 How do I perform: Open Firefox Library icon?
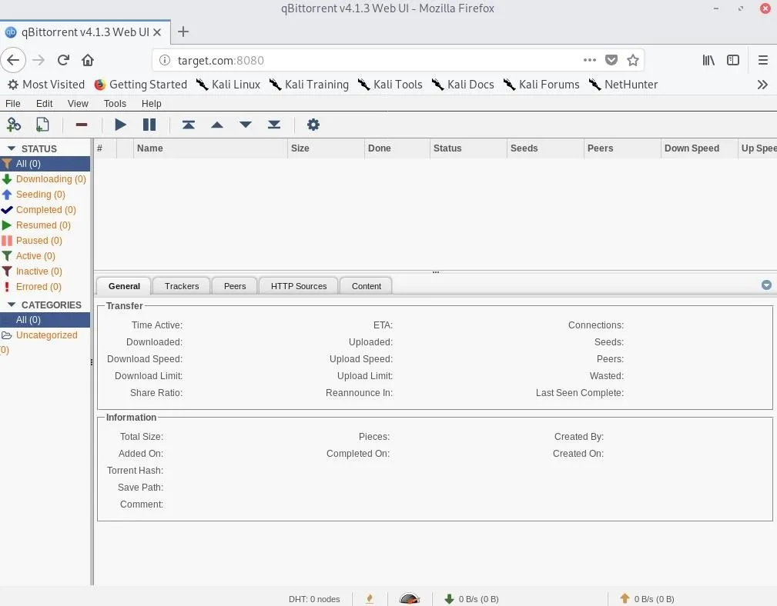click(x=708, y=60)
